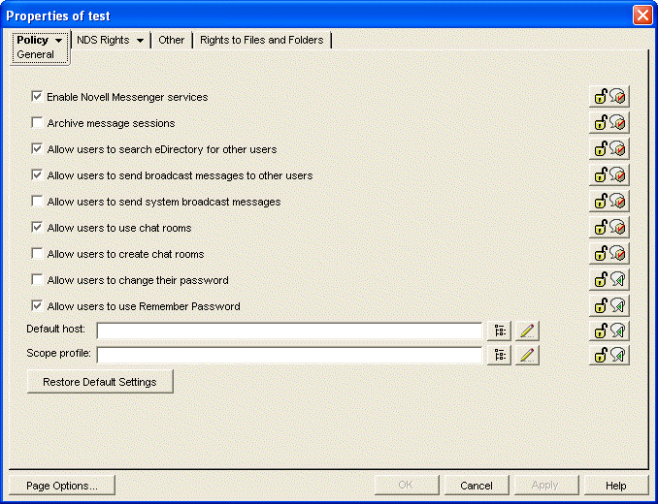Close the Properties of test window

(x=642, y=16)
